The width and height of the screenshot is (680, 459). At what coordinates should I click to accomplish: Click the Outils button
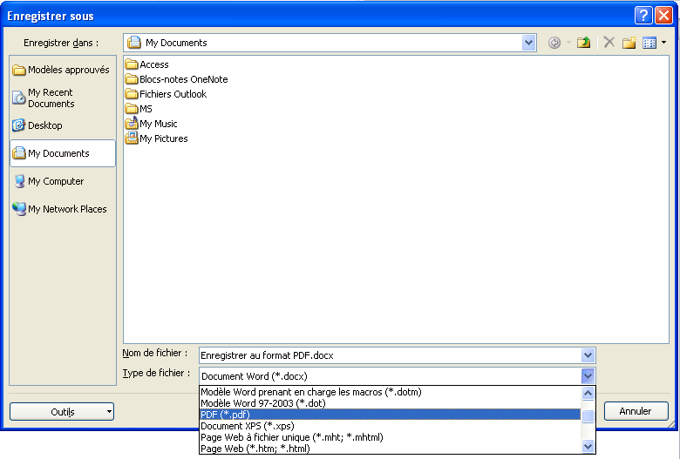(62, 412)
